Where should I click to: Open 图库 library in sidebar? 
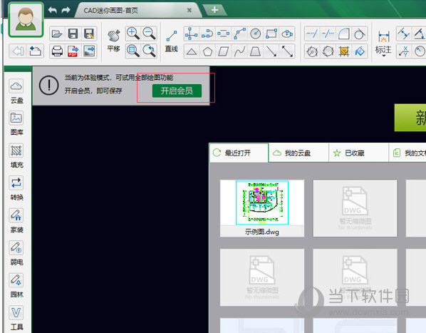16,123
